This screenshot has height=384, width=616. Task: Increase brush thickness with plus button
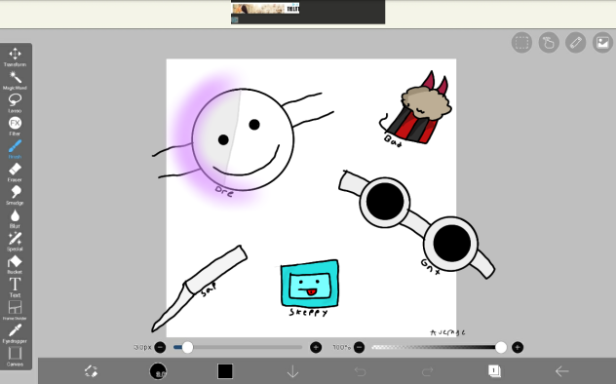(316, 347)
